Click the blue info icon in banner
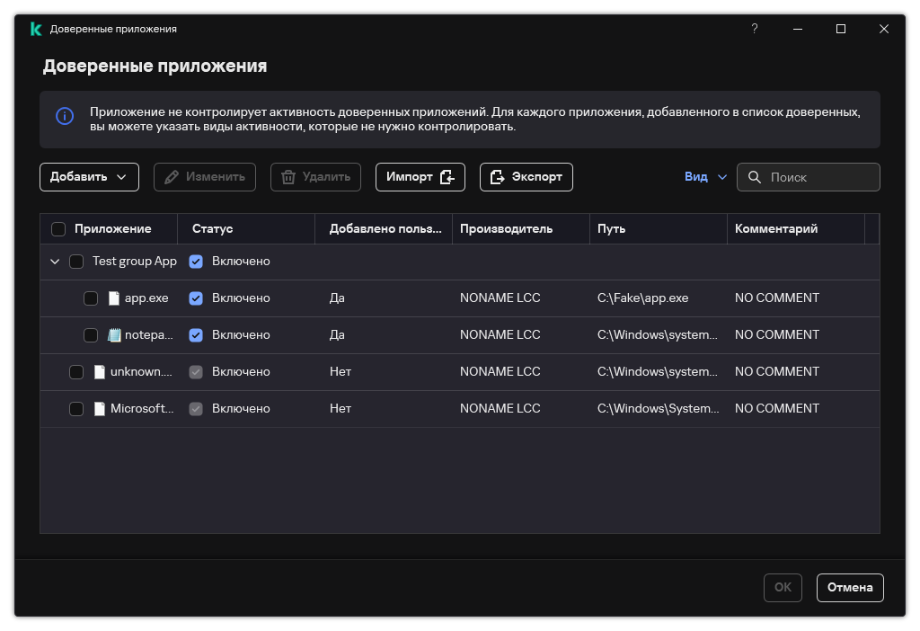The width and height of the screenshot is (920, 631). (65, 116)
